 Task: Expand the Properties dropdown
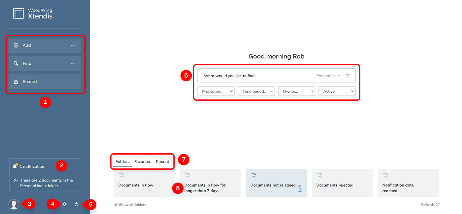pos(216,91)
